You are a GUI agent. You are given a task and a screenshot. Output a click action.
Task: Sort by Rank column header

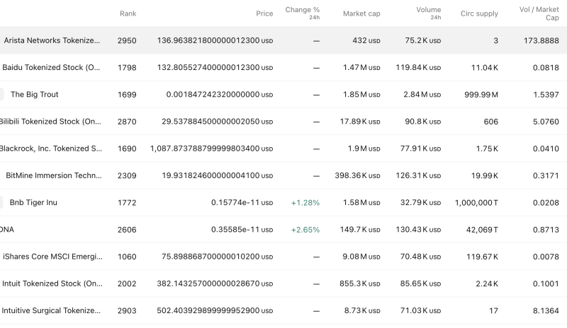coord(128,13)
